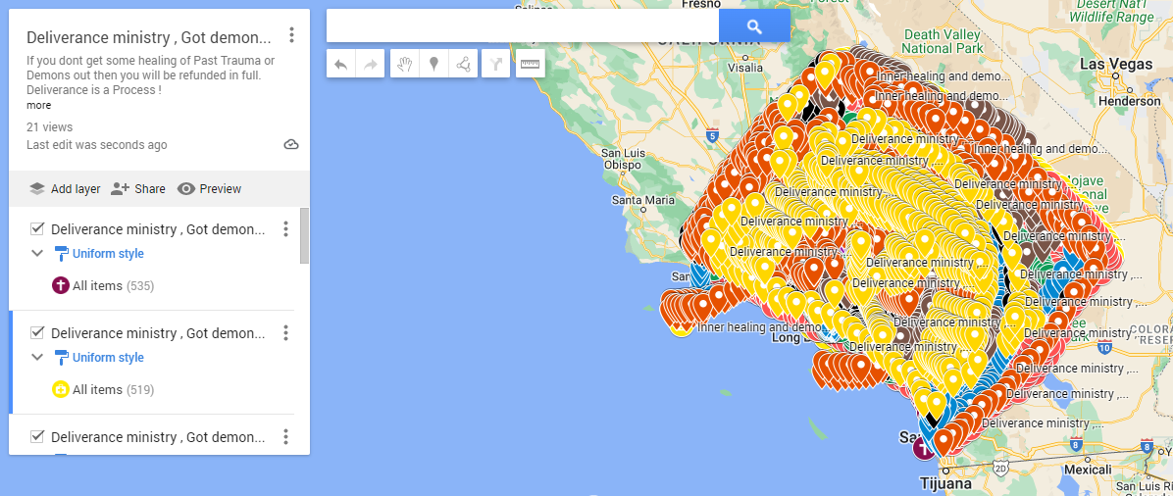
Task: Click the Henderson city label
Action: [x=1130, y=100]
